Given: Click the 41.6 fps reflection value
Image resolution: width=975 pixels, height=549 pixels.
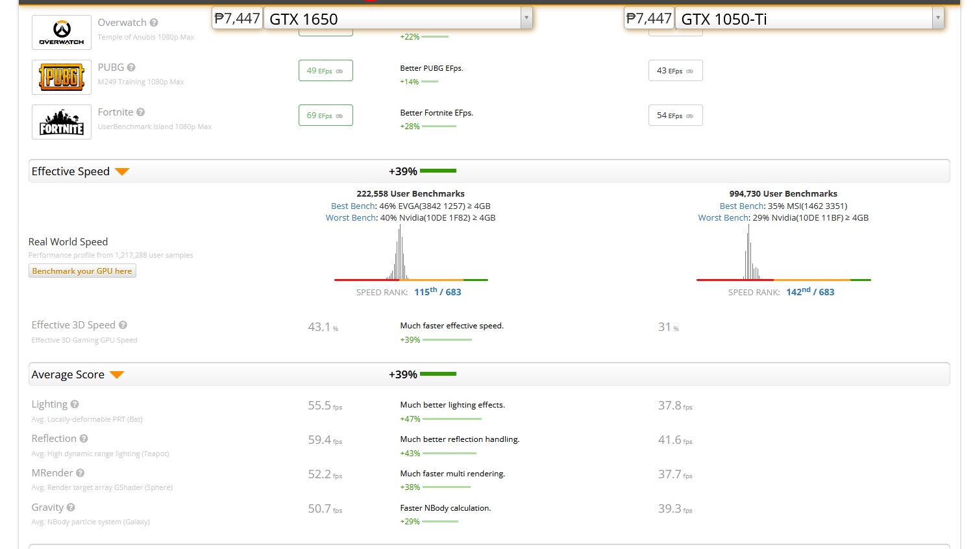Looking at the screenshot, I should click(675, 440).
